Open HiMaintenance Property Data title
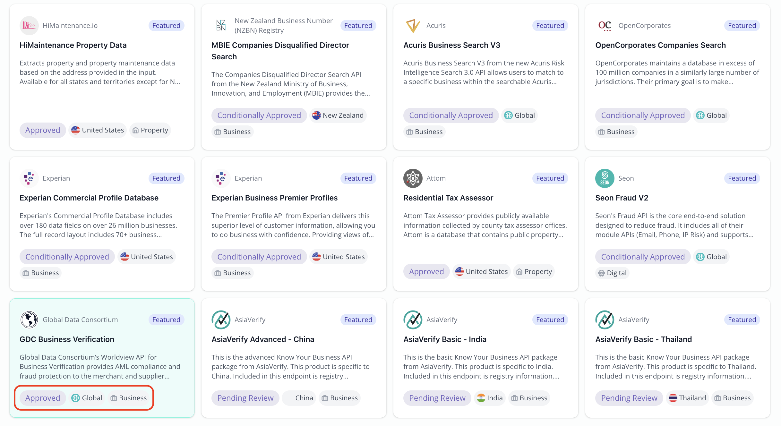The height and width of the screenshot is (426, 781). click(73, 45)
